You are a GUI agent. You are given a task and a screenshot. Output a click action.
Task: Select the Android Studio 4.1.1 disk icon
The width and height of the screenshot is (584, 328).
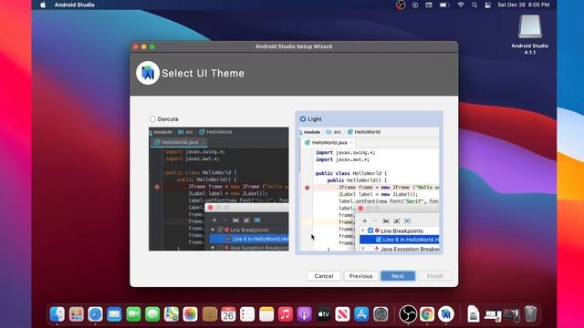[x=529, y=26]
